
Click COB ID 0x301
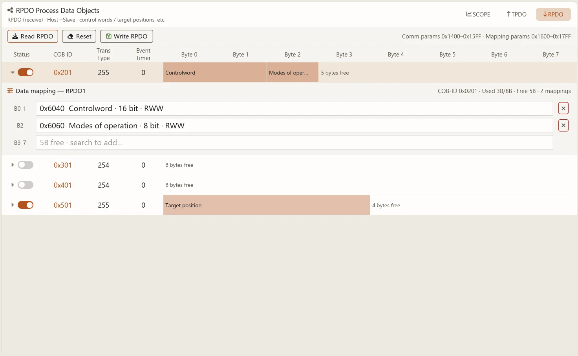(x=63, y=165)
